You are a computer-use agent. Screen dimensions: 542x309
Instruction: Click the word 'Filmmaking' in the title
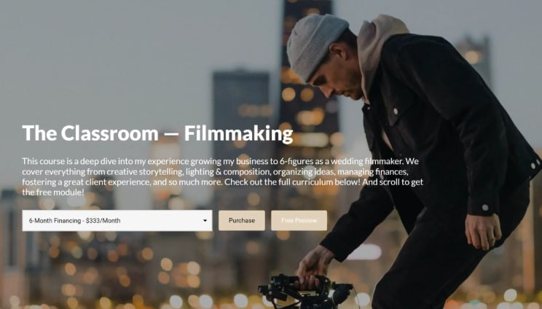pos(238,134)
